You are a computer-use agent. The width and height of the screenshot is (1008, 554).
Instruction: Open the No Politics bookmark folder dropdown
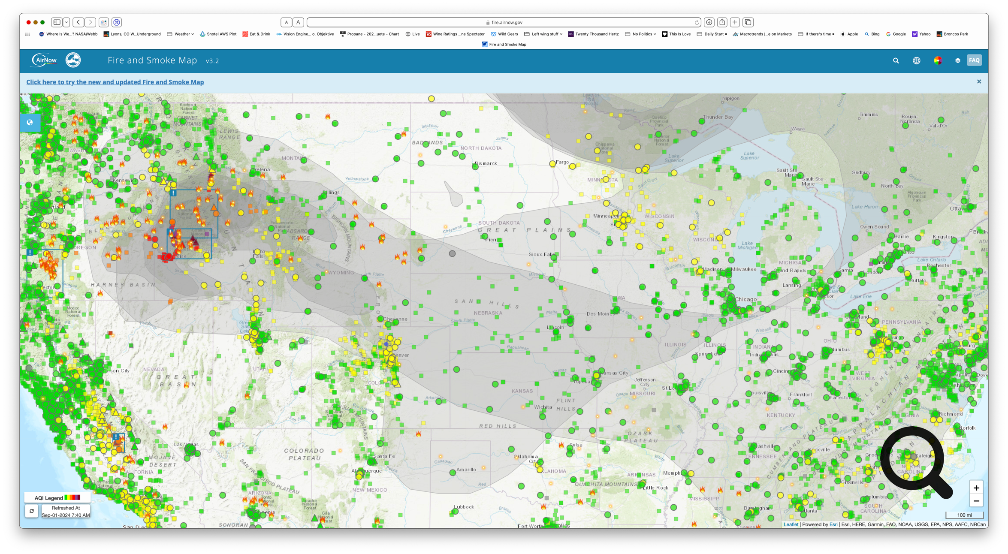point(643,34)
